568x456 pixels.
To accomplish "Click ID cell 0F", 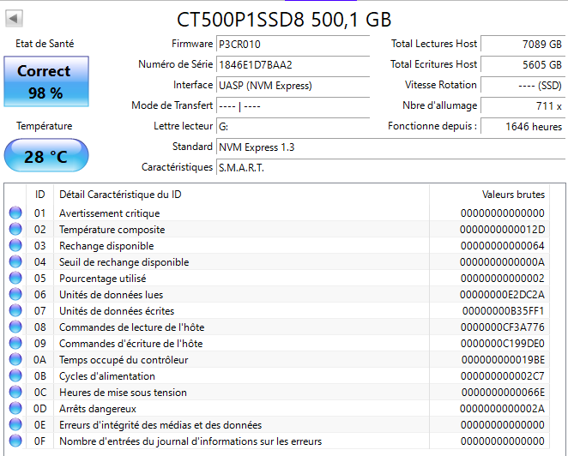I will [39, 441].
